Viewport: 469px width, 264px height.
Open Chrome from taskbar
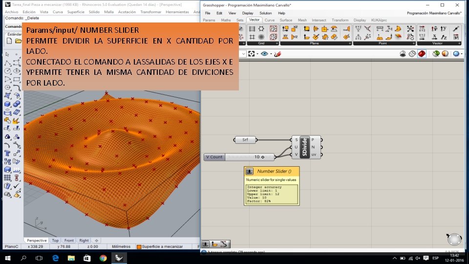pos(103,258)
